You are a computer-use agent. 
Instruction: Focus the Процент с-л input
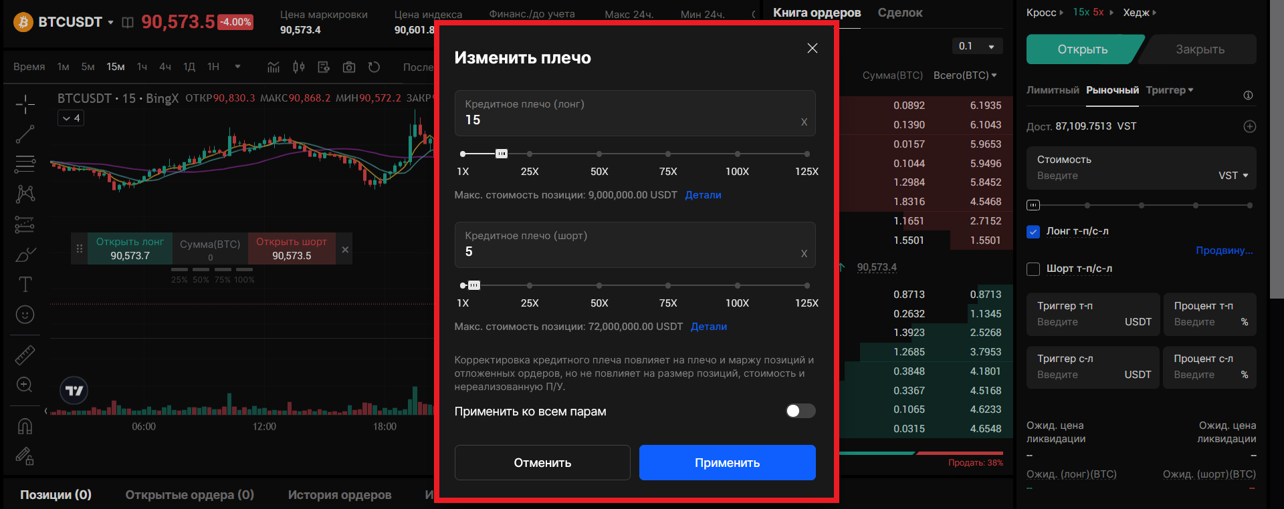click(x=1210, y=367)
